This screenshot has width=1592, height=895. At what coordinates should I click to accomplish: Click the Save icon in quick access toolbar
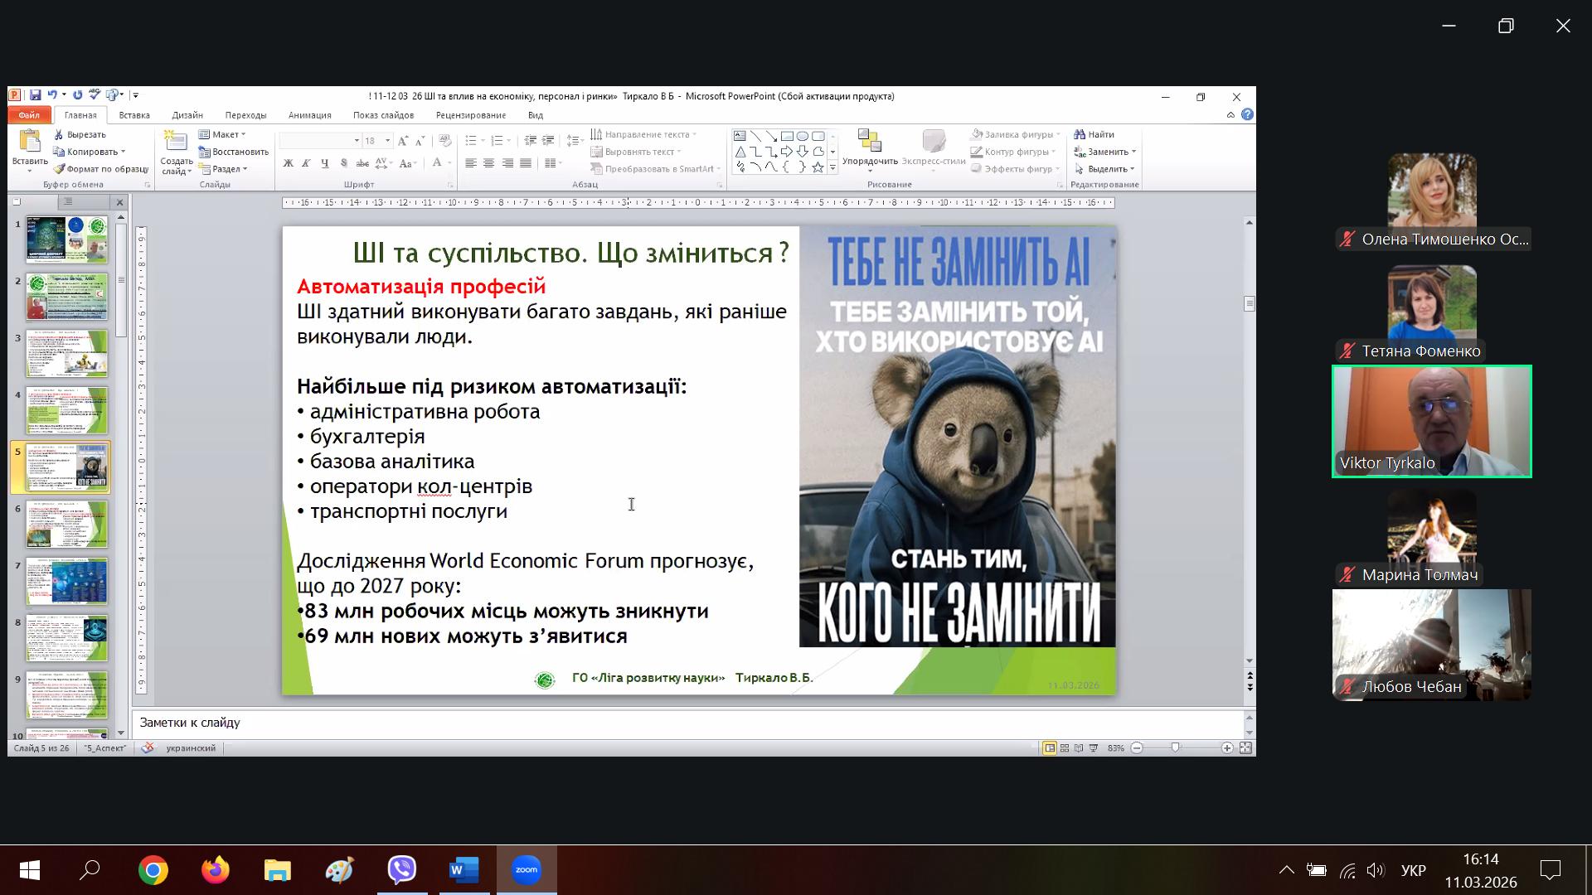click(36, 95)
